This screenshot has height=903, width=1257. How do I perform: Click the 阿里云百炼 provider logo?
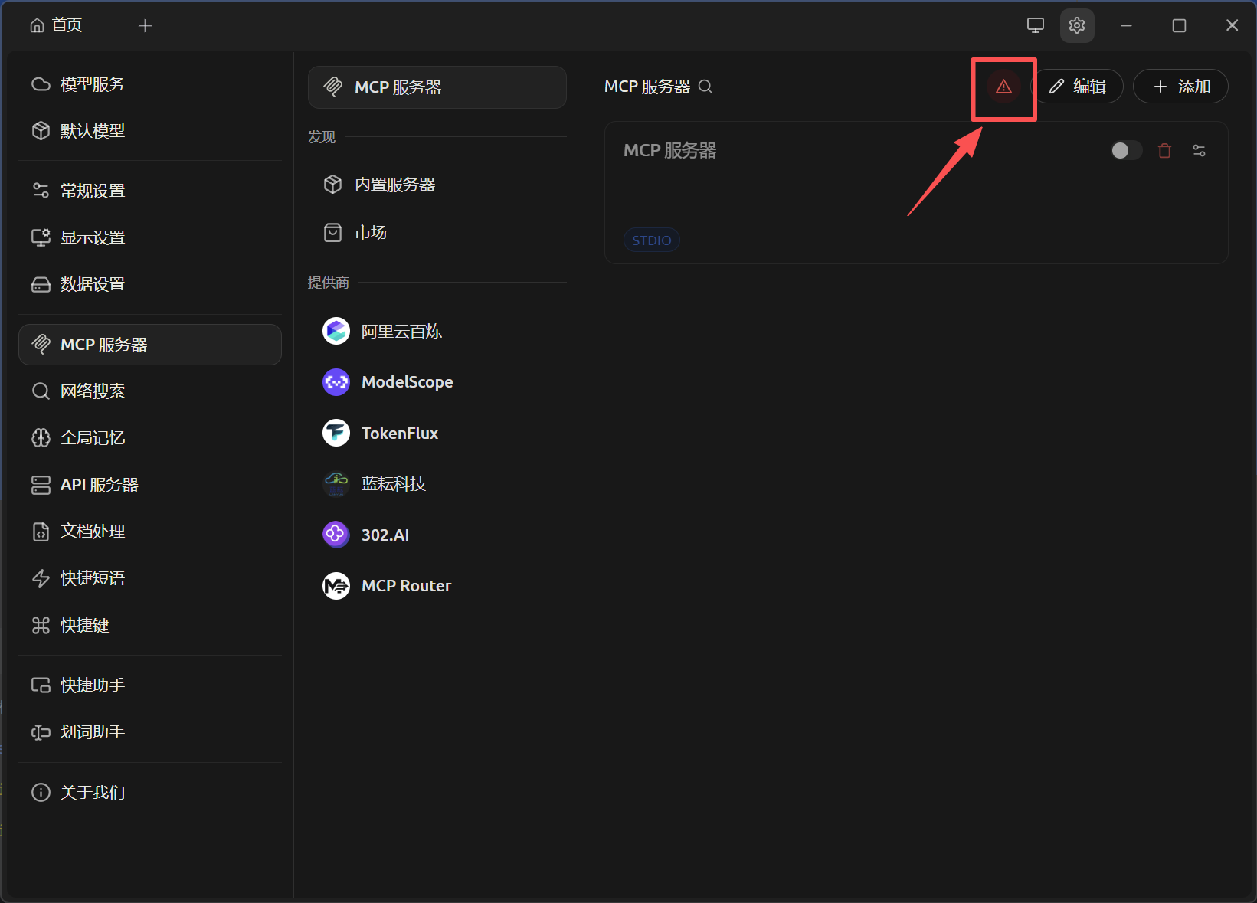click(336, 332)
